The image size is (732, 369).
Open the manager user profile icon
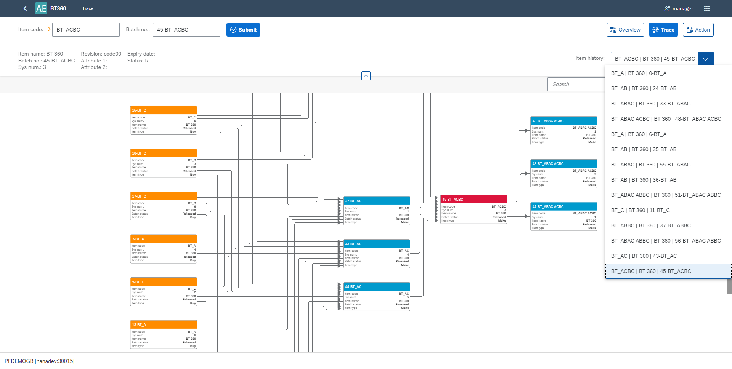point(667,8)
